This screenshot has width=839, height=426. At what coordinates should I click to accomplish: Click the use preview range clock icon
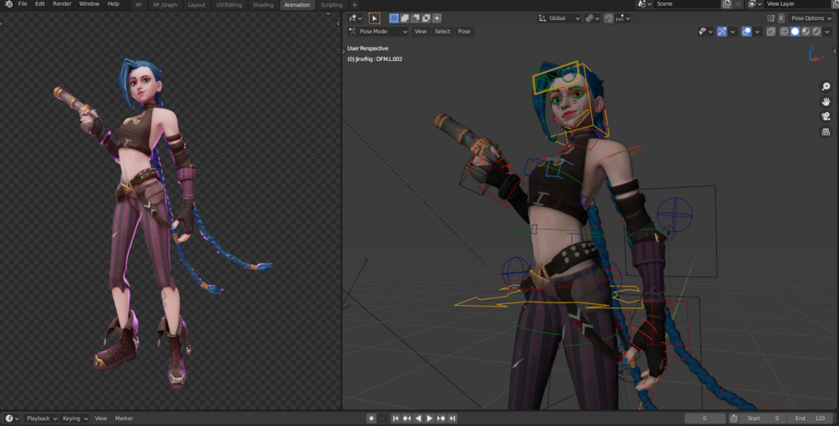click(734, 418)
